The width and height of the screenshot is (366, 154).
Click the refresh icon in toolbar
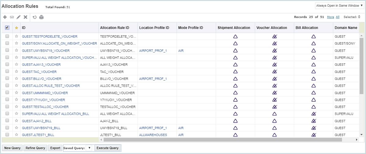coord(34,17)
